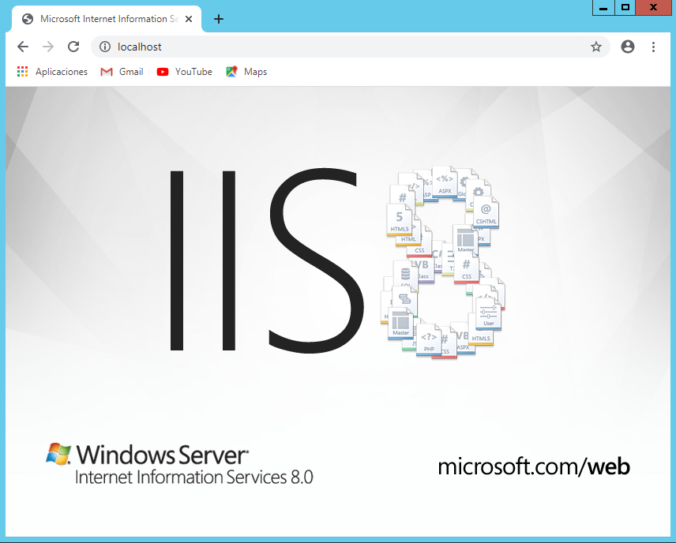Click the large IIS 8 welcome image
The width and height of the screenshot is (676, 543).
pos(338,311)
